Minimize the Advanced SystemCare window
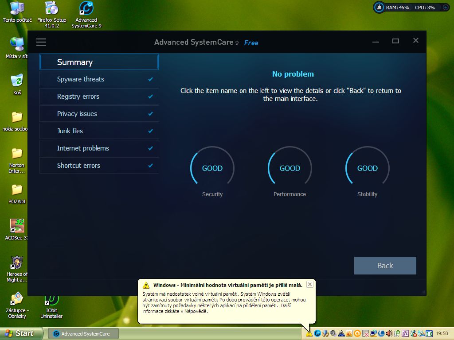Screen dimensions: 454x340 (x=376, y=42)
